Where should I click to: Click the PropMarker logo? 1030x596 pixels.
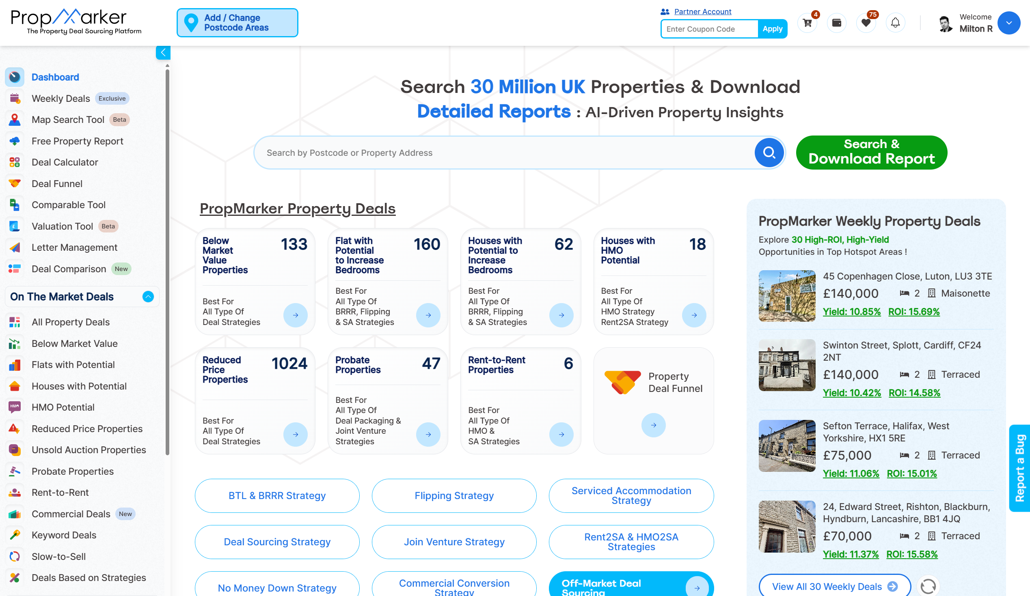[x=76, y=22]
